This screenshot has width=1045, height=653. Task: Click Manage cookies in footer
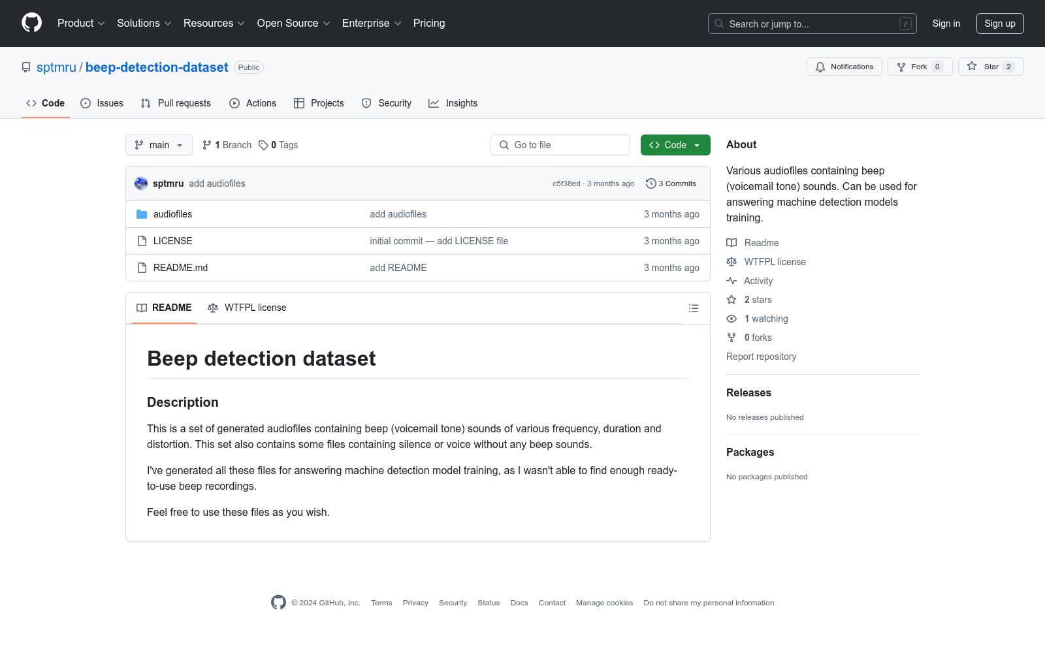604,603
